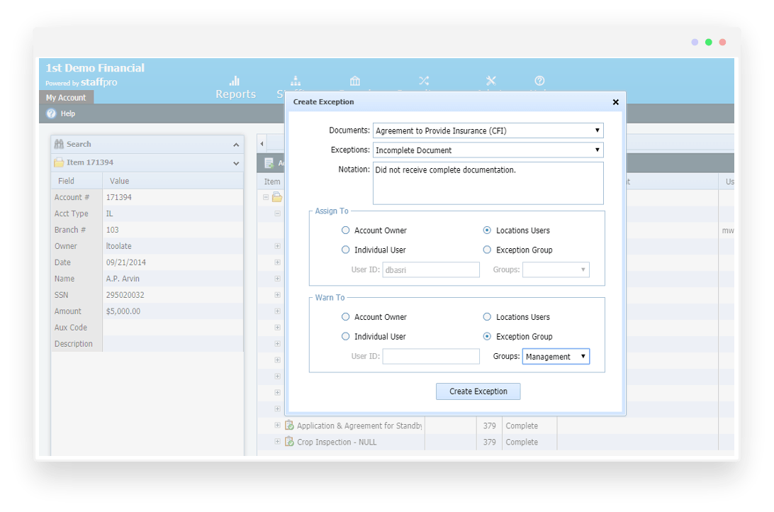The width and height of the screenshot is (774, 512).
Task: Open the Exceptions dropdown
Action: (488, 150)
